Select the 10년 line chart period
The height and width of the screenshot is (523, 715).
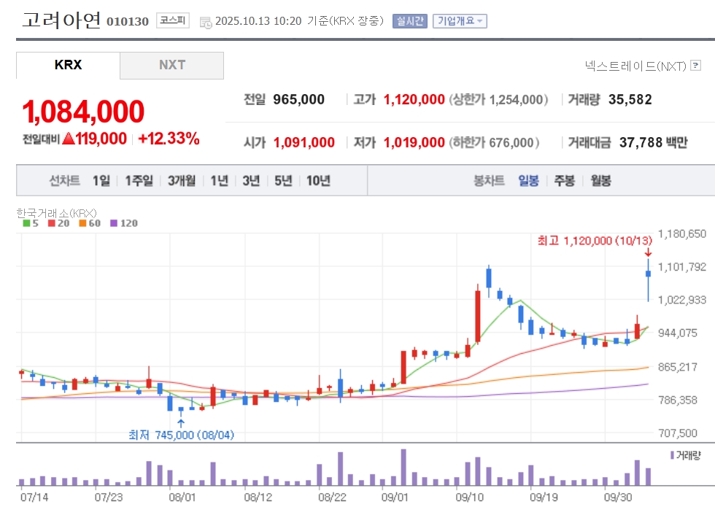(x=318, y=181)
